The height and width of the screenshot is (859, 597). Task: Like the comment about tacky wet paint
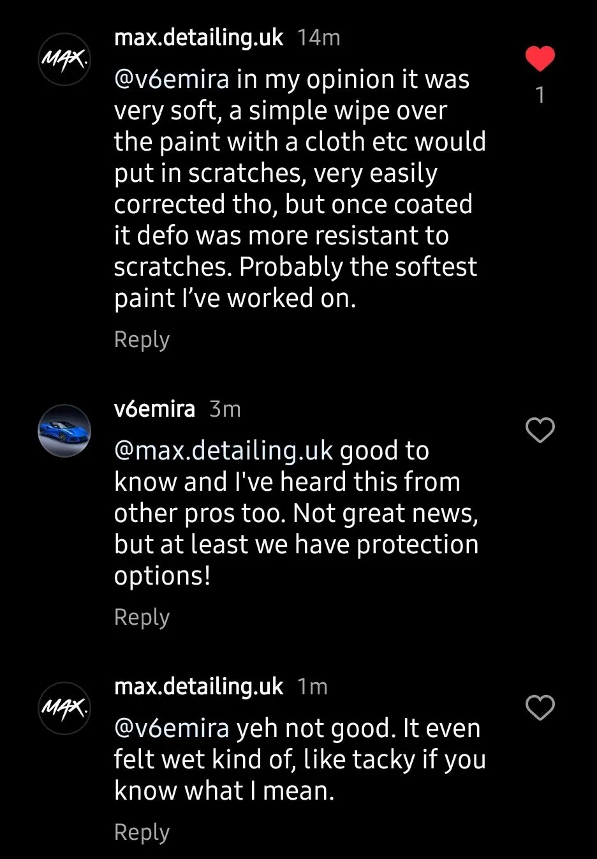540,708
